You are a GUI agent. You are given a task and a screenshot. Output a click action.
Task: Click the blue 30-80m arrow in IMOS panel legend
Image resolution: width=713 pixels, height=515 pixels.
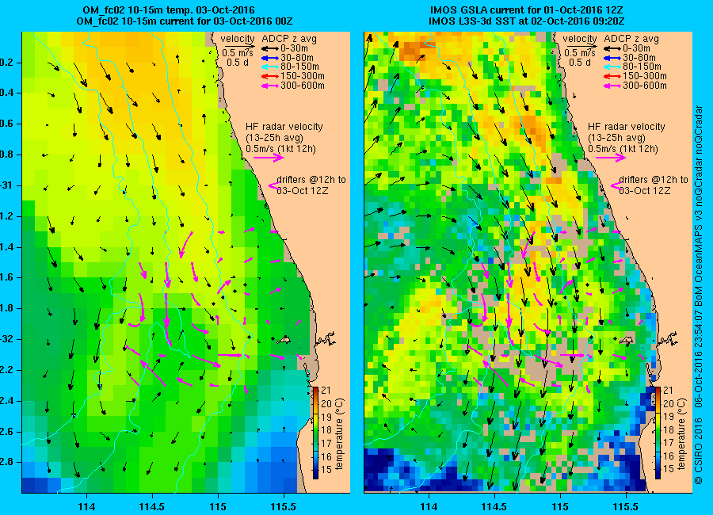coord(612,58)
